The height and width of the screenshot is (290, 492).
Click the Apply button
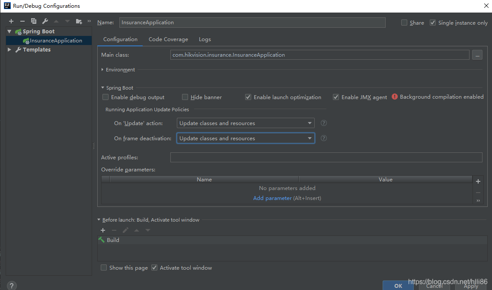pyautogui.click(x=471, y=285)
